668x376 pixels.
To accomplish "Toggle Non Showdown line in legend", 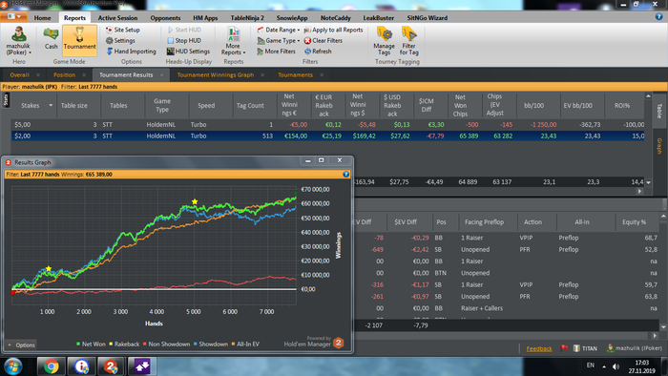I will tap(166, 345).
